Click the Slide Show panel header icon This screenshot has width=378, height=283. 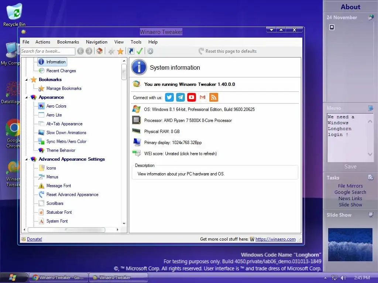[371, 215]
